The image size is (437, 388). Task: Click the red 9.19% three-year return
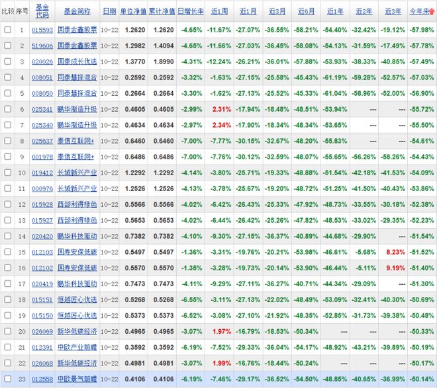click(x=395, y=268)
